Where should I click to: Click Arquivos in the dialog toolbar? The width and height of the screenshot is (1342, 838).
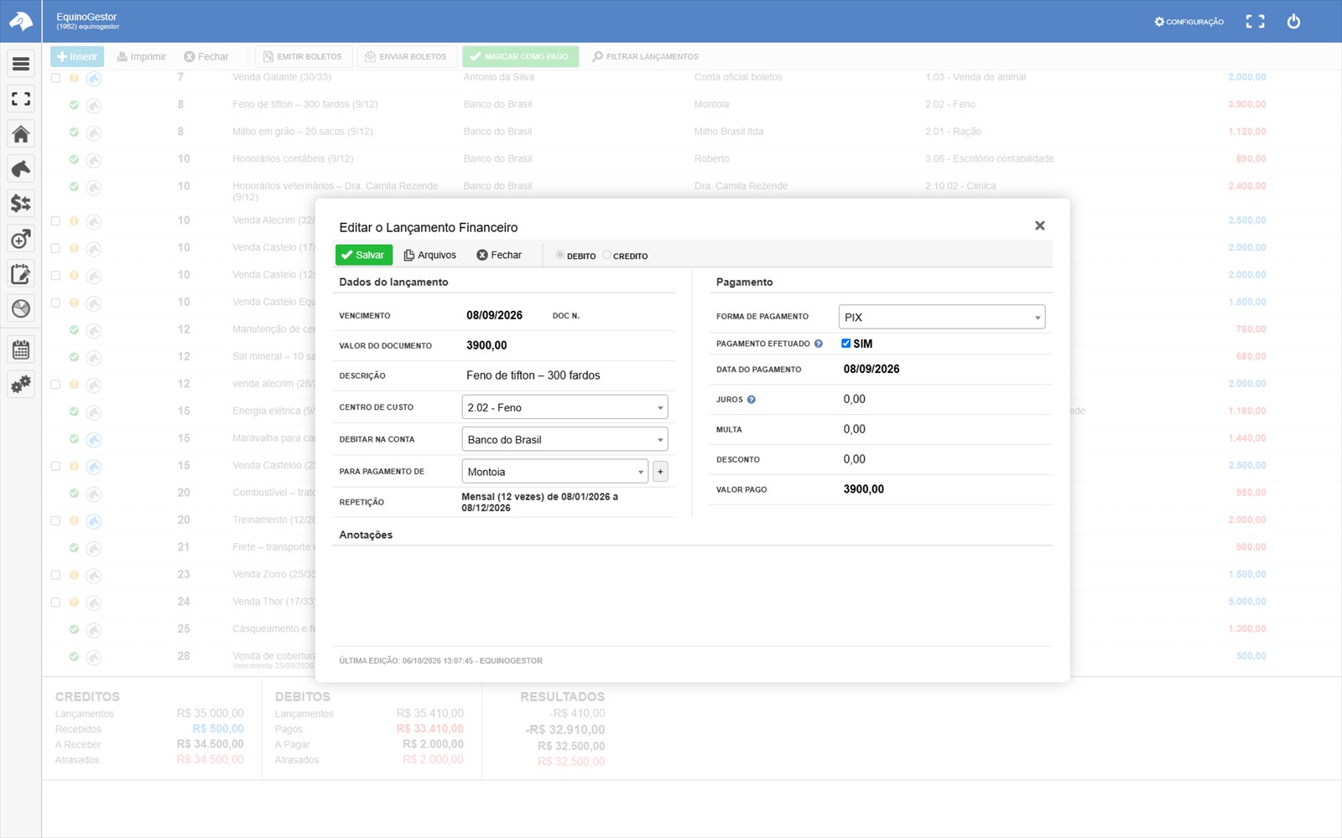tap(430, 255)
